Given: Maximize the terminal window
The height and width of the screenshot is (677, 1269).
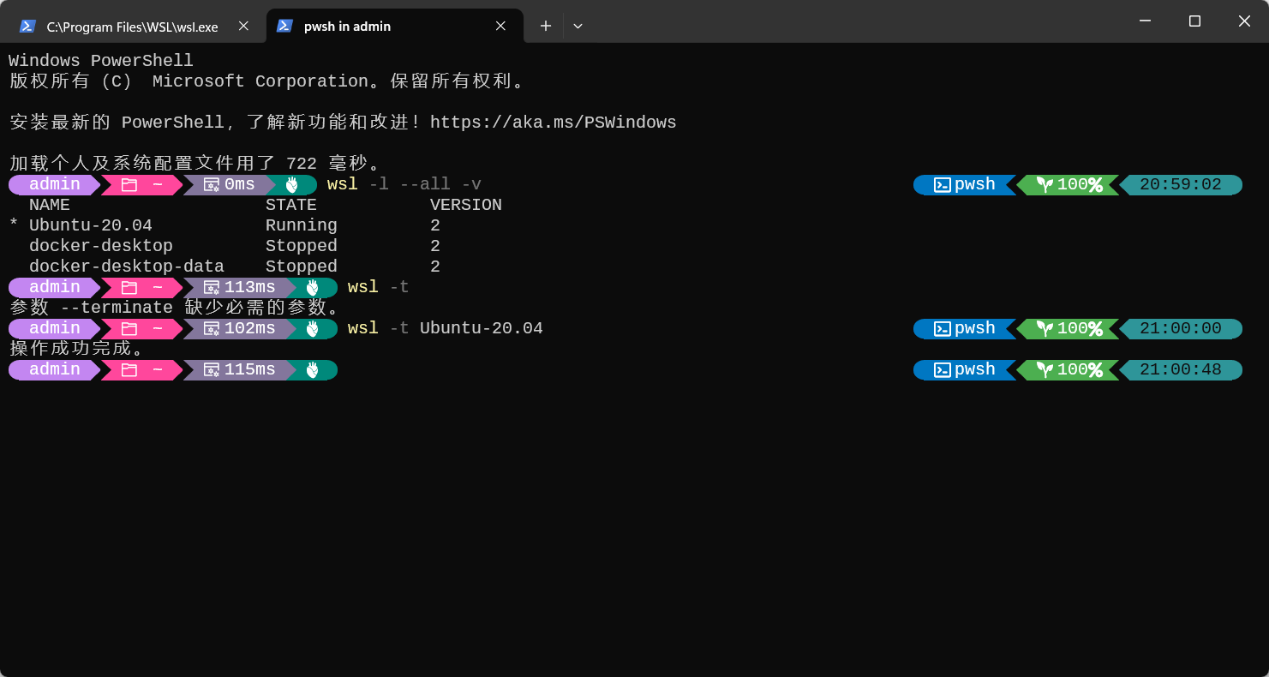Looking at the screenshot, I should click(1194, 21).
